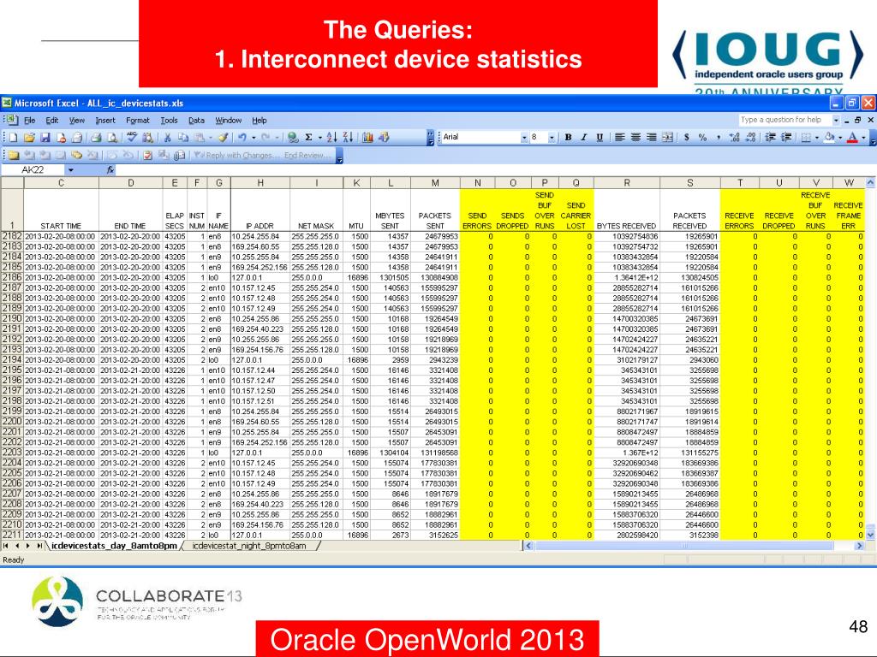Open Print Preview
Screen dimensions: 877x657
[112, 138]
